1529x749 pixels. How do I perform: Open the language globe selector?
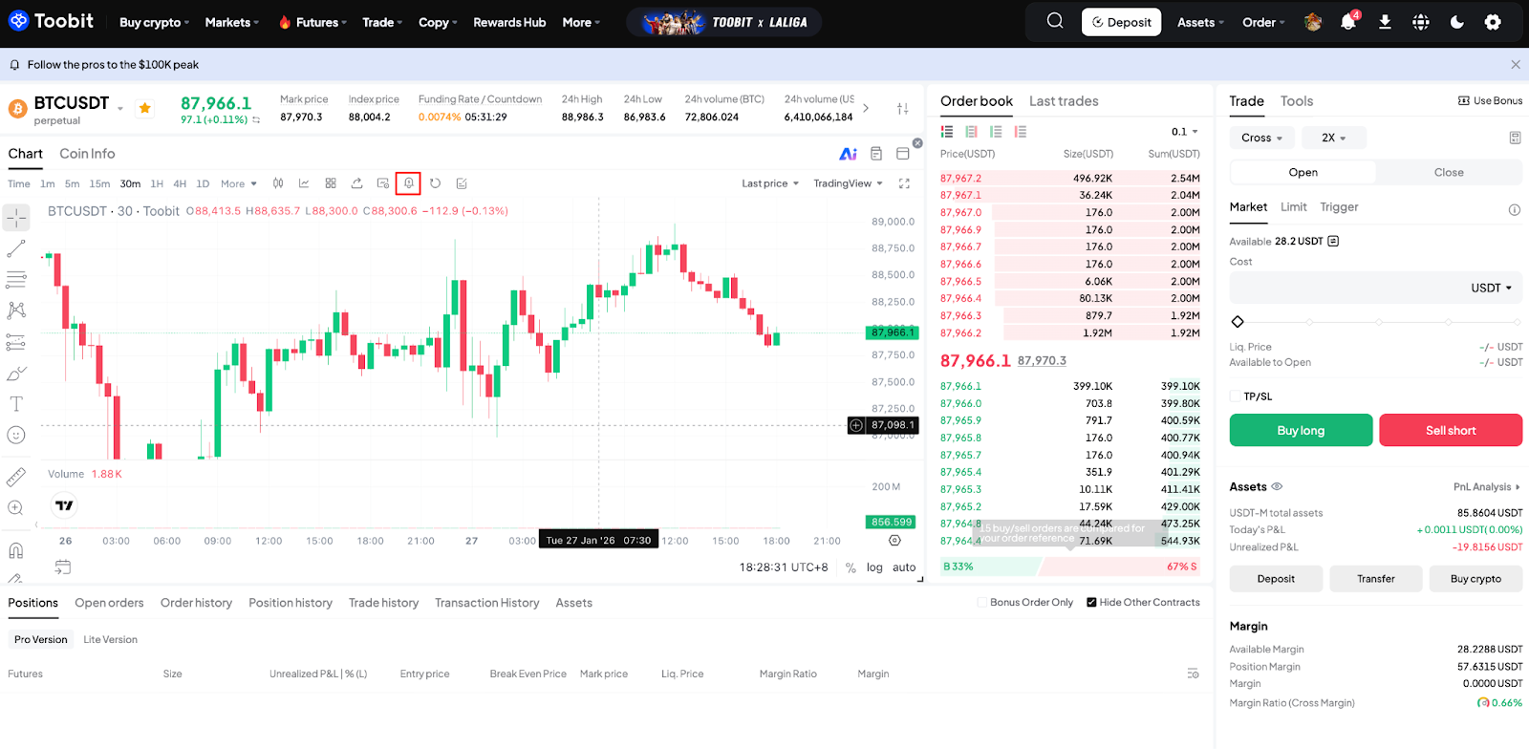pyautogui.click(x=1421, y=22)
